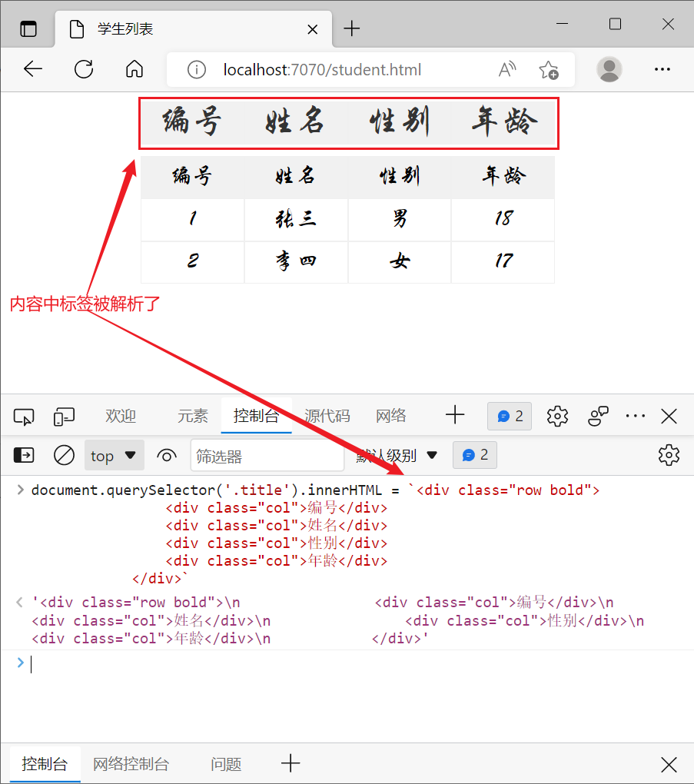694x784 pixels.
Task: Click the age cell 17
Action: coord(503,262)
